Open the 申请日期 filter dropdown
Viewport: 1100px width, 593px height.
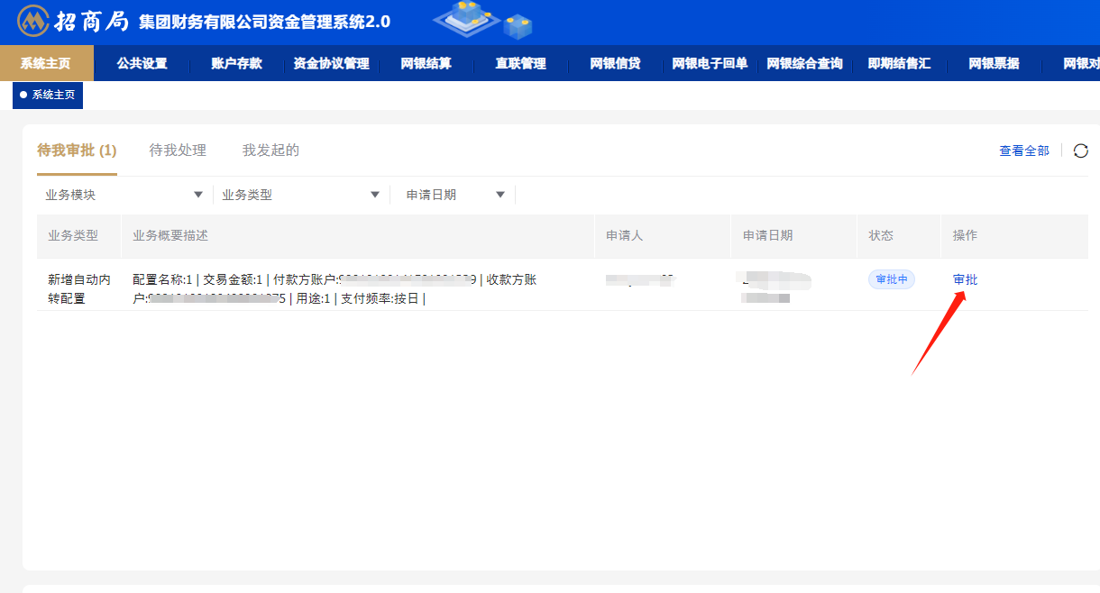[x=455, y=195]
